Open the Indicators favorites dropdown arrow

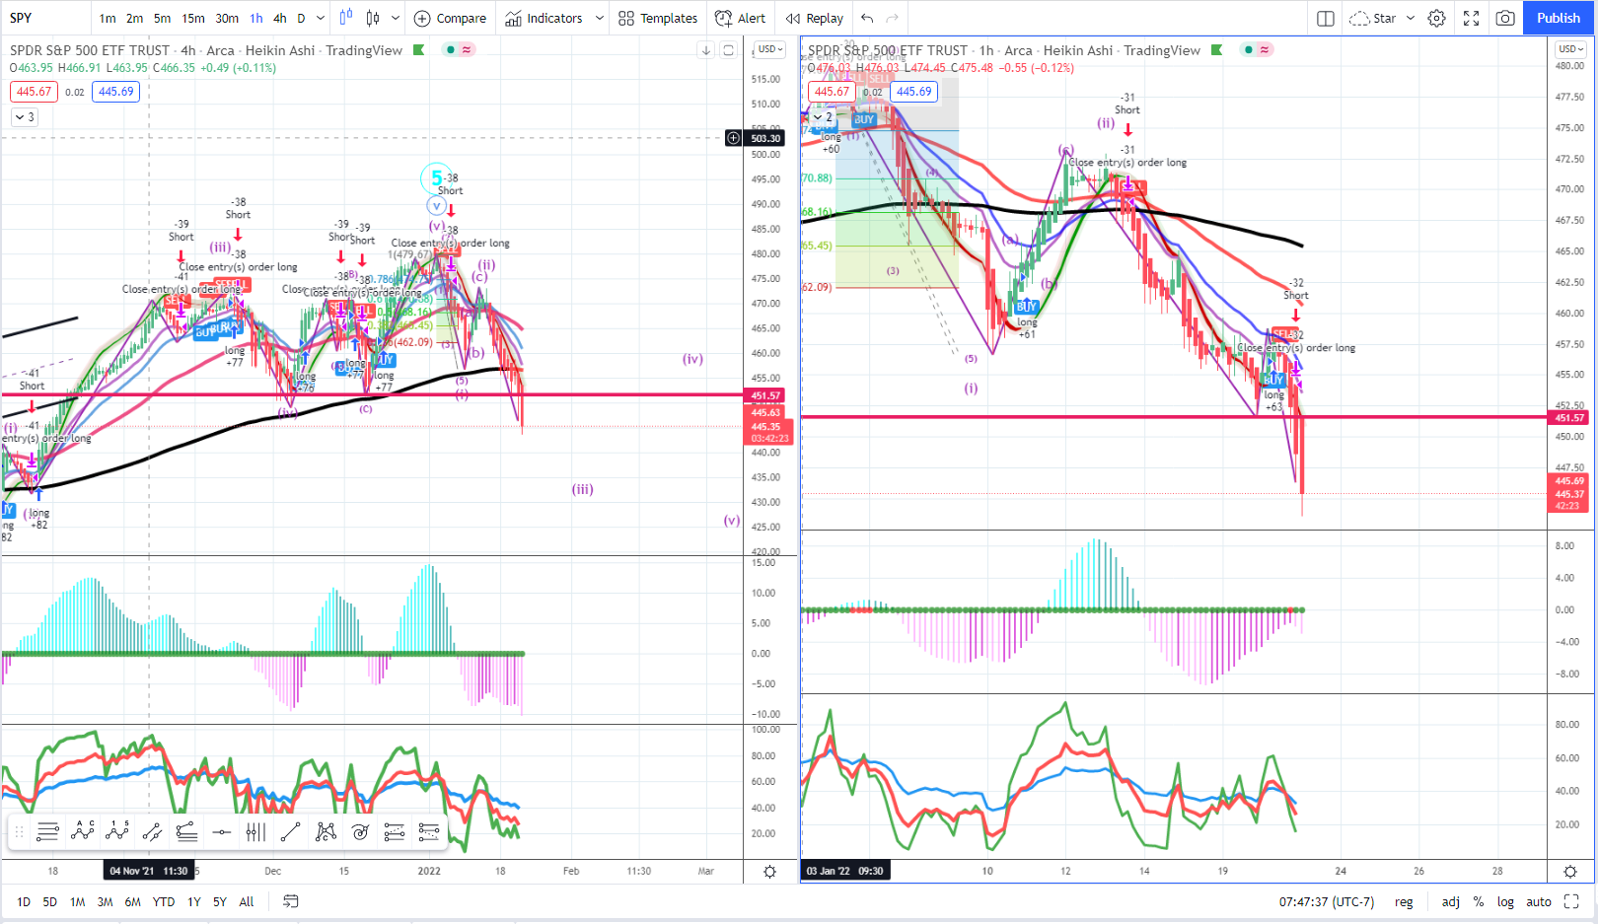pos(600,18)
